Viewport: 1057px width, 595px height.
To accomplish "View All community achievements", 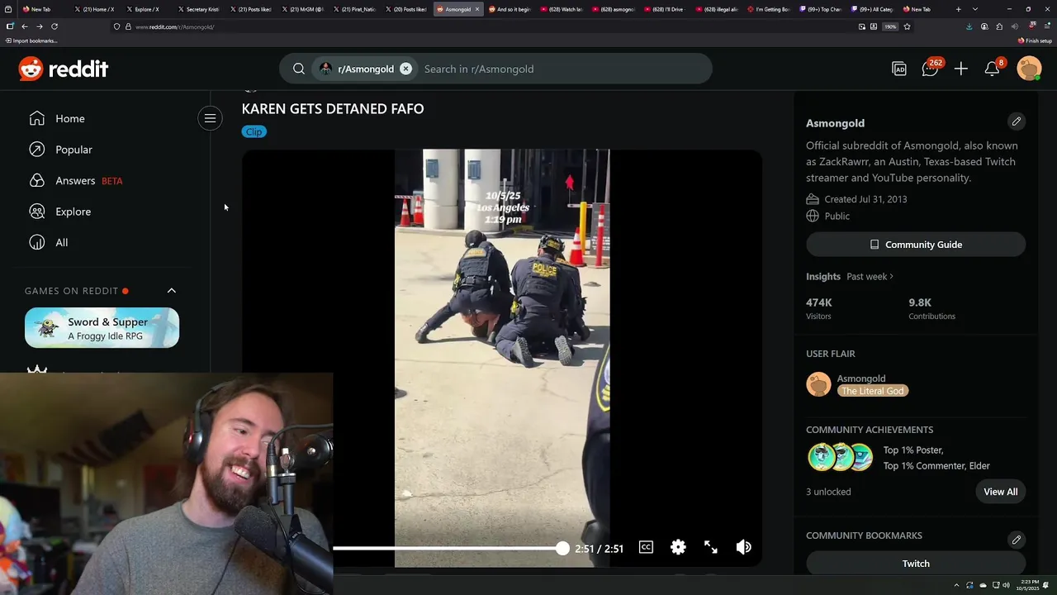I will (x=1000, y=492).
